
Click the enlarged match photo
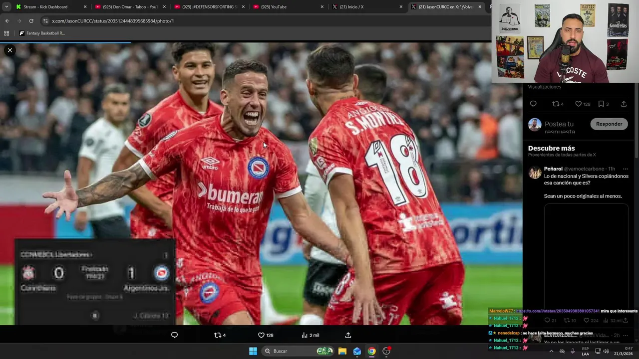click(261, 183)
